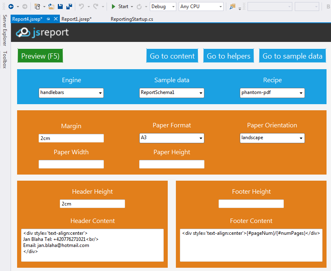Open the Paper Format A3 dropdown

172,138
